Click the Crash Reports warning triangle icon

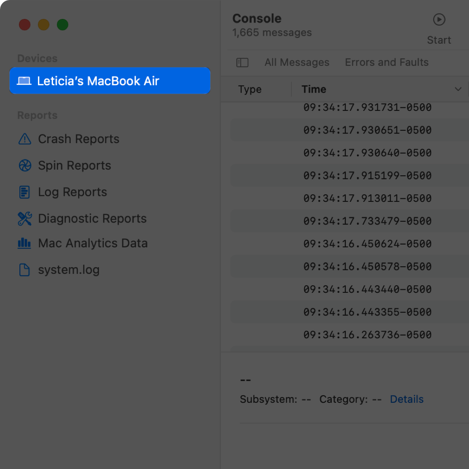pos(25,139)
